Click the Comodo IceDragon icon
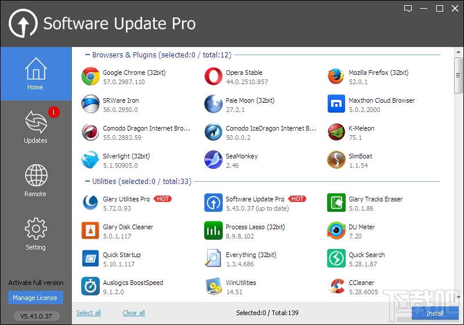Image resolution: width=464 pixels, height=325 pixels. (x=213, y=132)
